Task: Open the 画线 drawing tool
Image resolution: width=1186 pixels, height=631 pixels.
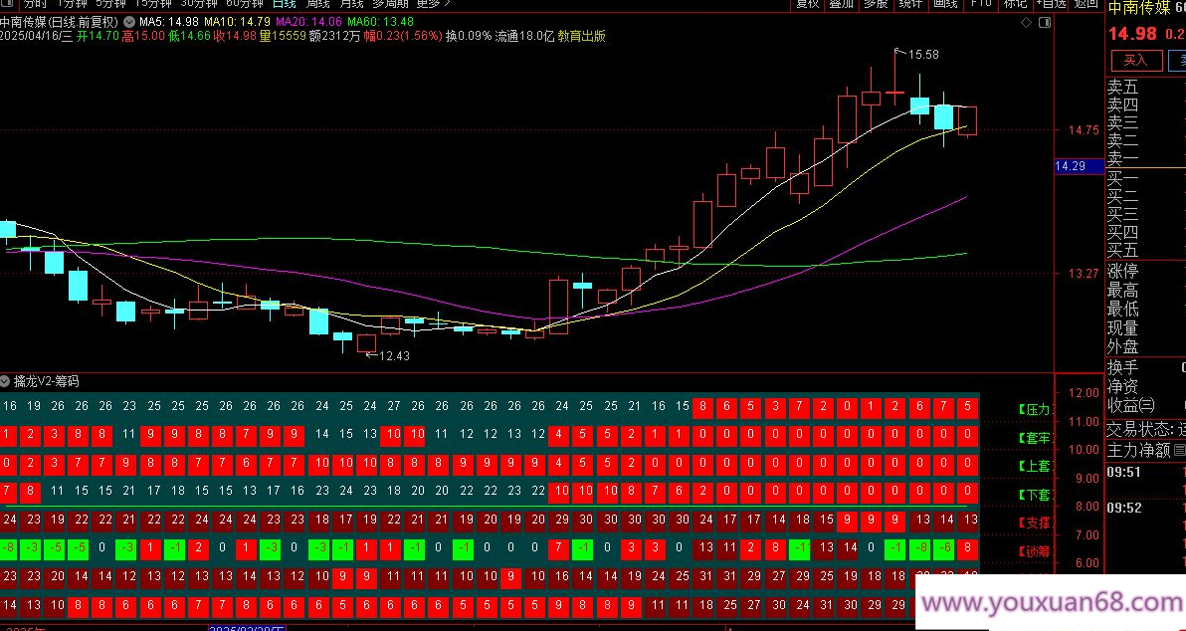Action: (944, 4)
